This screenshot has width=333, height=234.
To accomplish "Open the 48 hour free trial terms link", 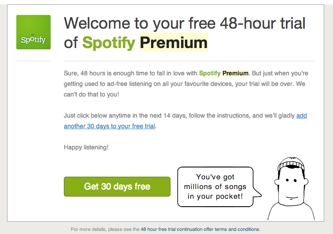I will (x=200, y=229).
